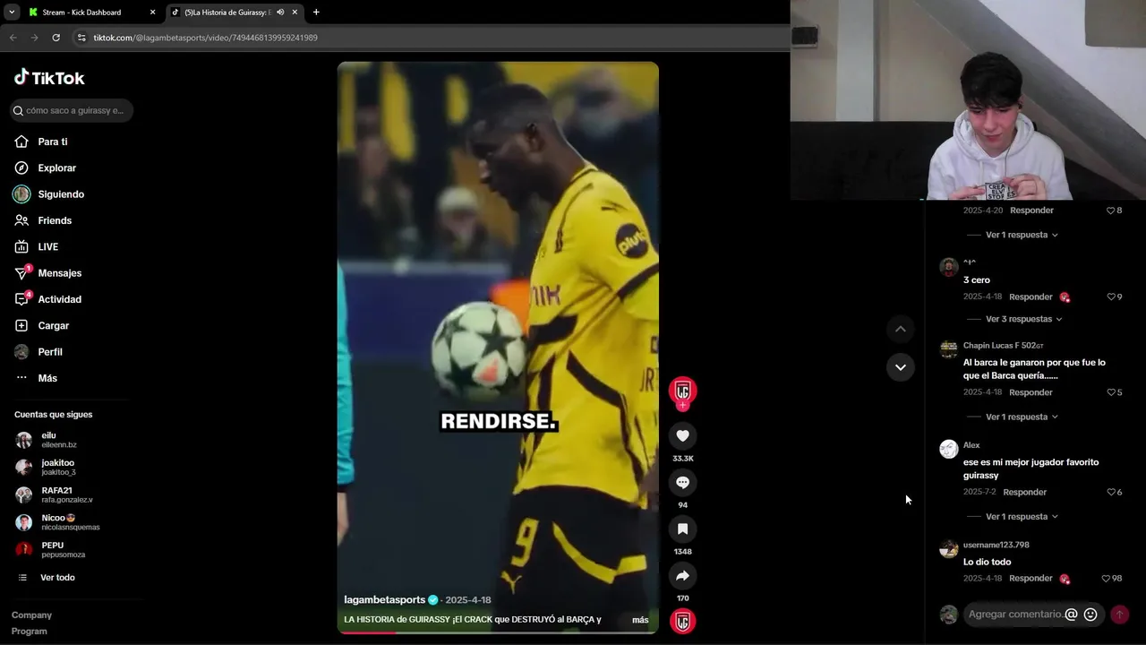Open the Explorar compass page
1146x645 pixels.
[45, 168]
